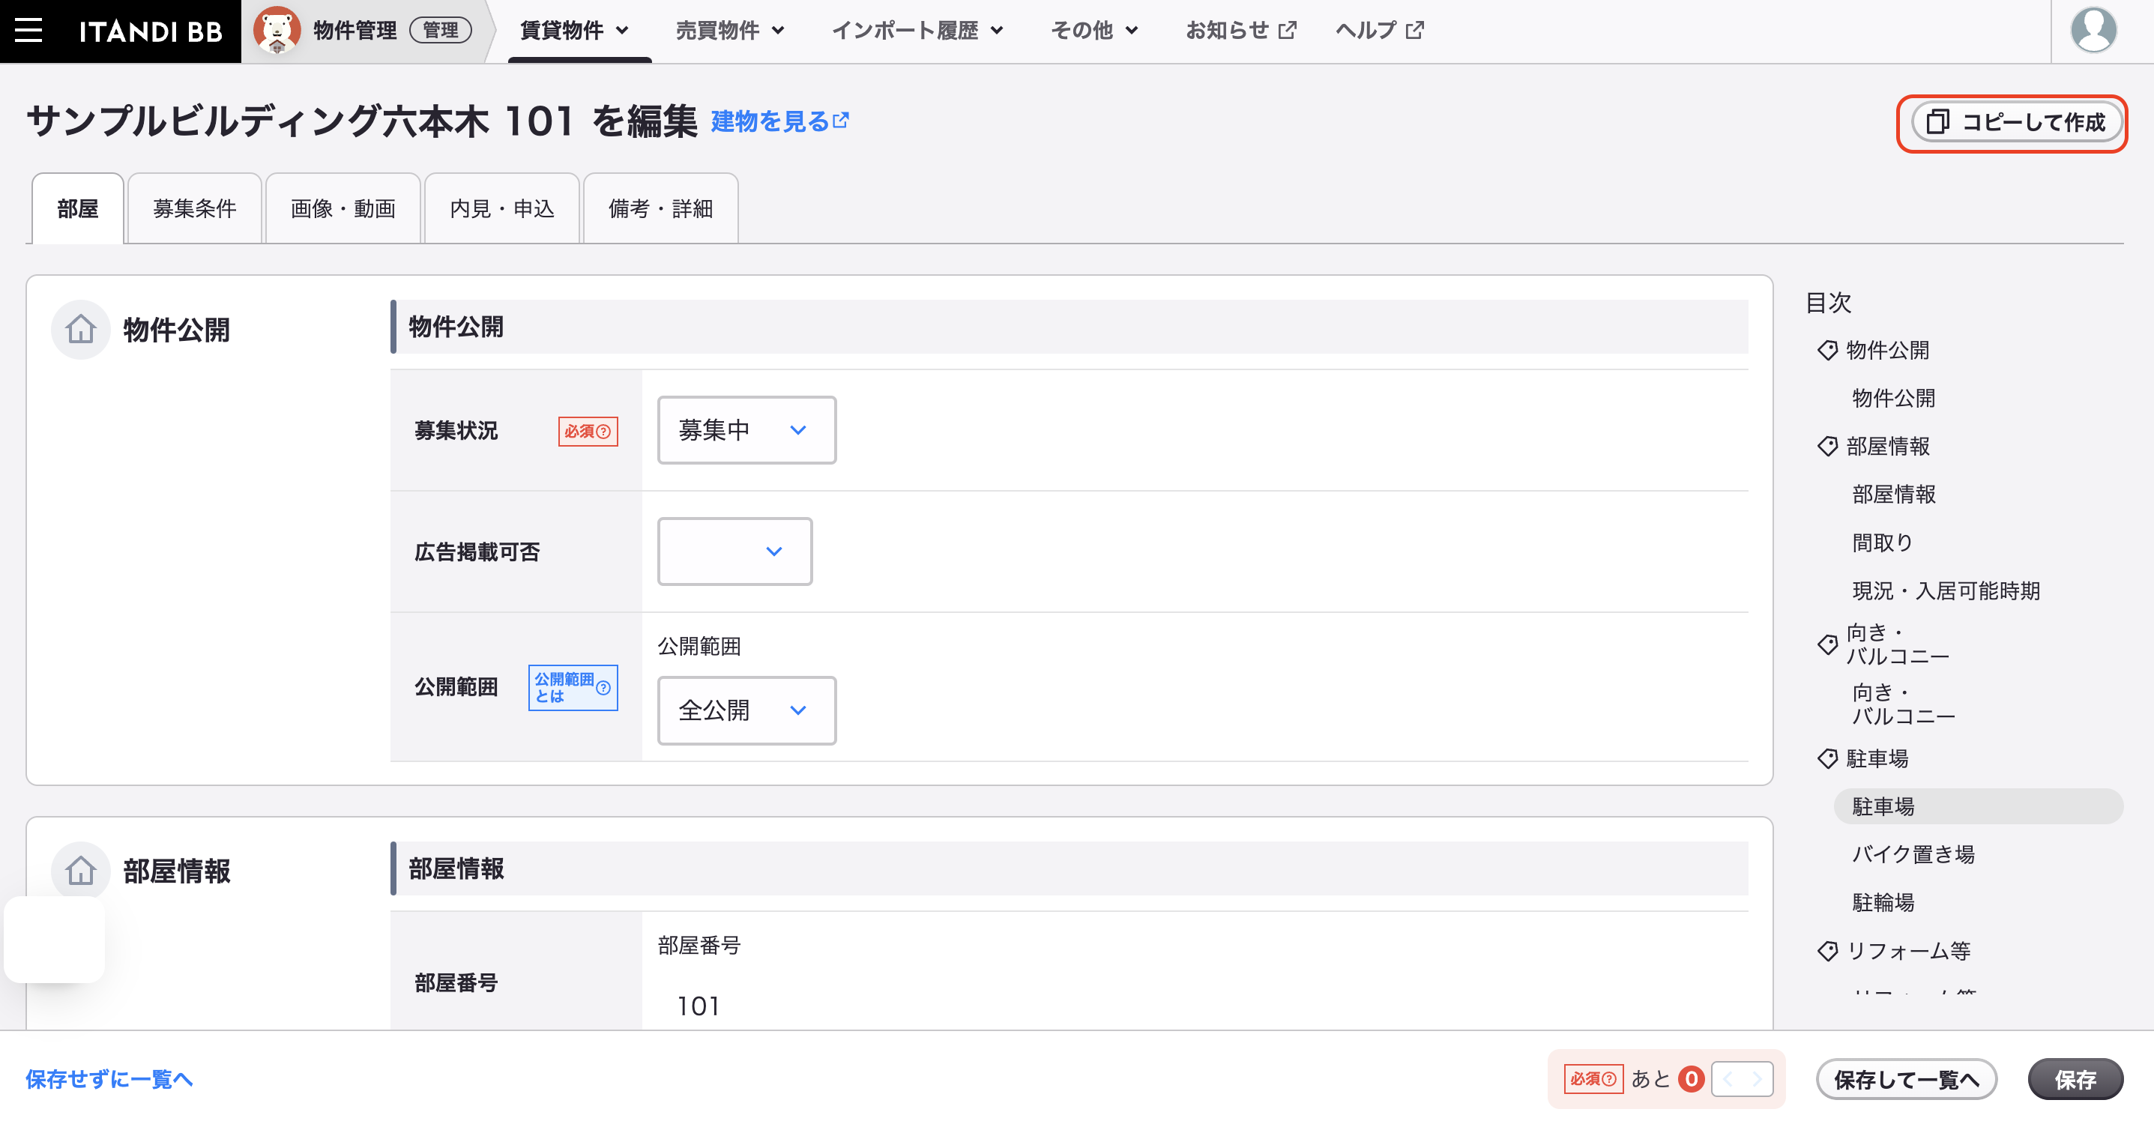Open the 公開範囲 dropdown showing 全公開

tap(746, 710)
